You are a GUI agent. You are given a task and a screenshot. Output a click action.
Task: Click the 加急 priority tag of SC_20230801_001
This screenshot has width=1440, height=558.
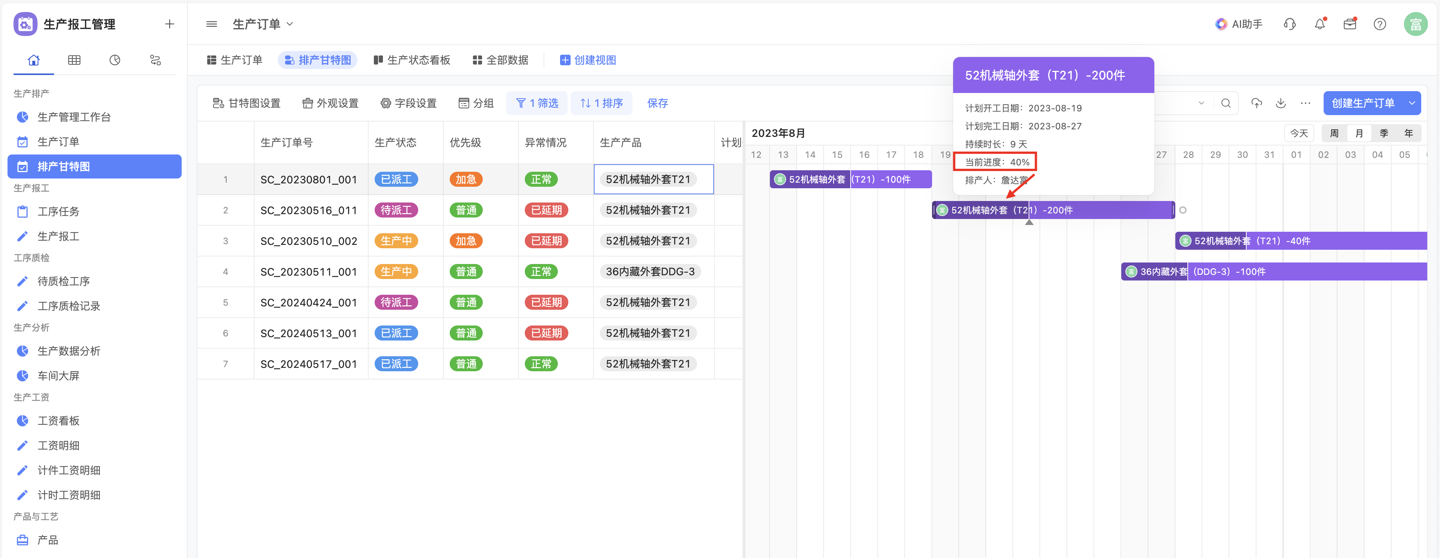pos(465,179)
